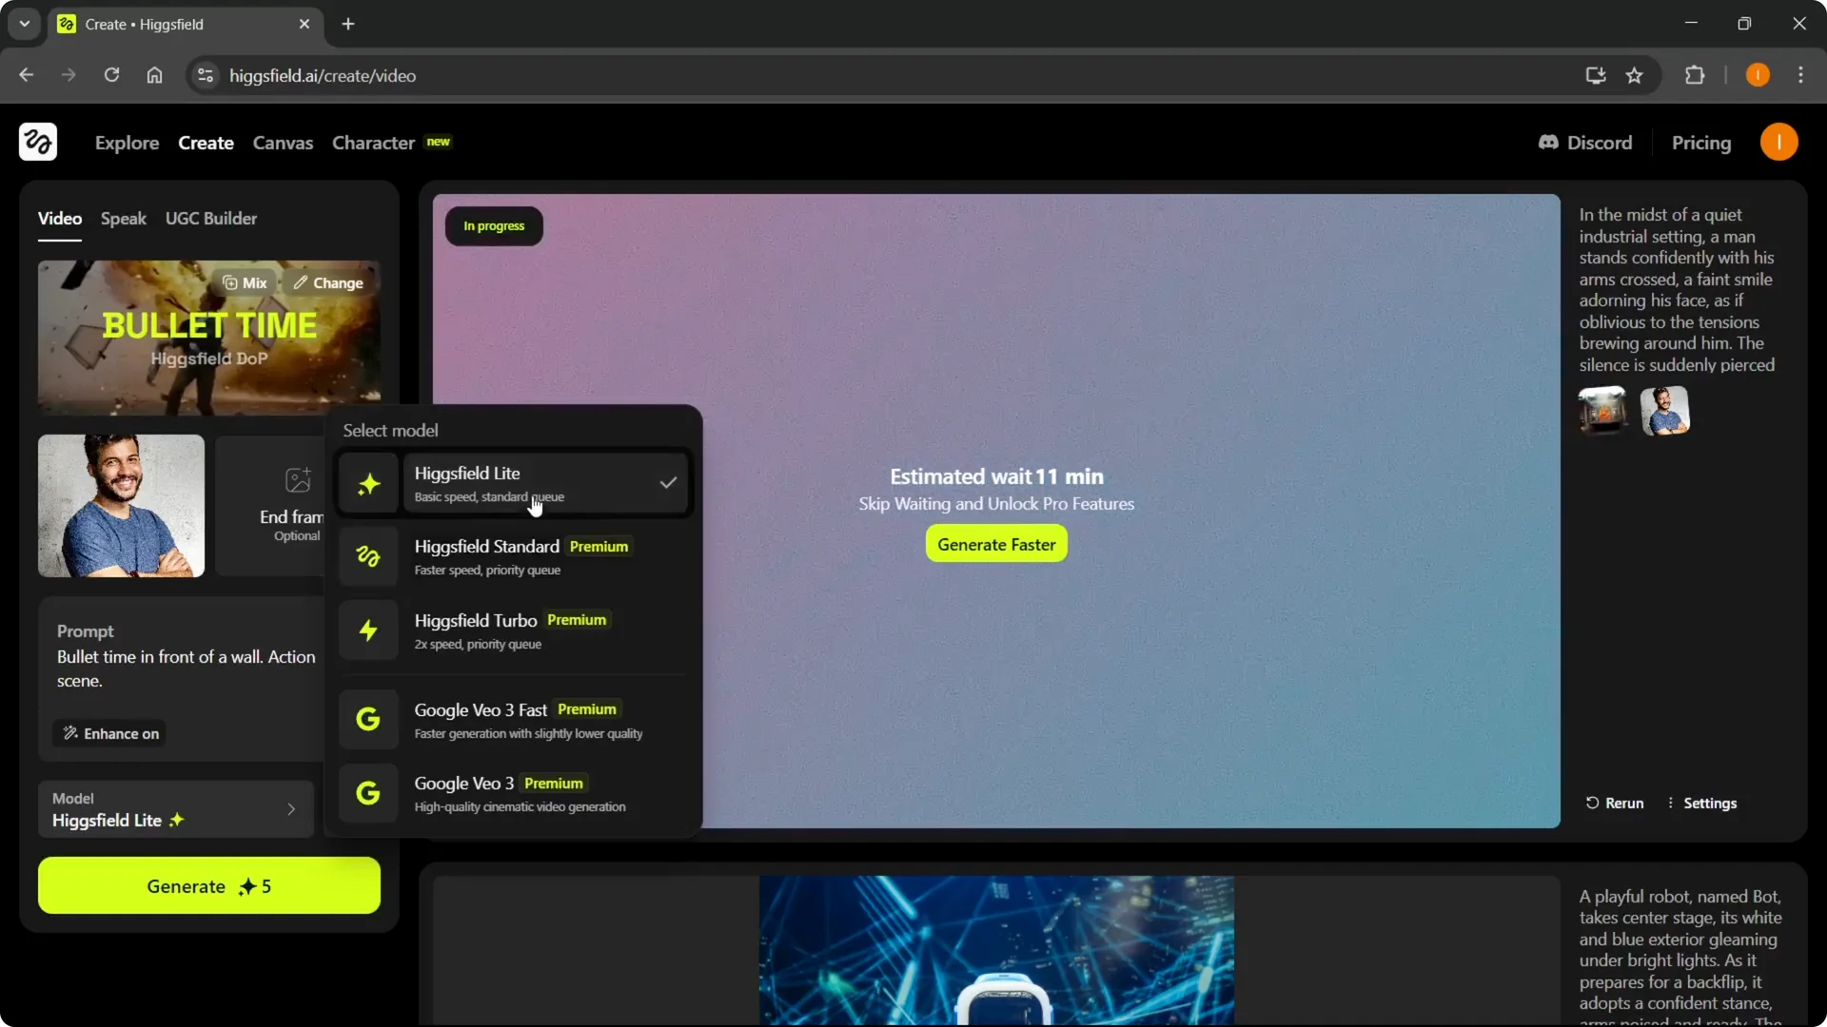The width and height of the screenshot is (1827, 1027).
Task: Select Higgsfield Turbo lightning icon
Action: [x=368, y=630]
